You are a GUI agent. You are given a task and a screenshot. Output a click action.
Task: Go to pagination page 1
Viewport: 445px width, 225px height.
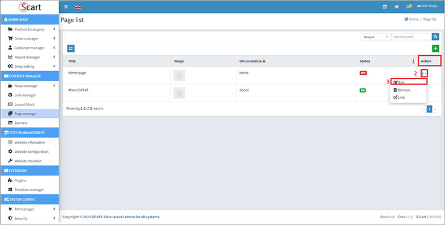tap(429, 109)
